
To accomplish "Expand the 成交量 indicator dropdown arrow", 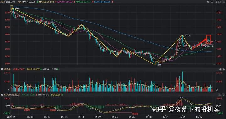I will click(x=2, y=69).
